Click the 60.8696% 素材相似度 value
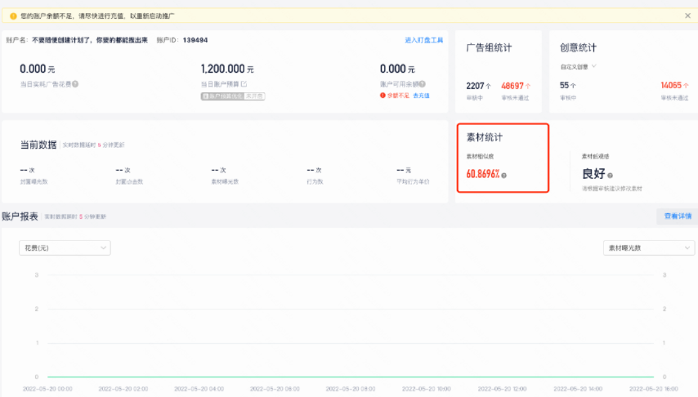Viewport: 698px width, 397px height. [482, 174]
